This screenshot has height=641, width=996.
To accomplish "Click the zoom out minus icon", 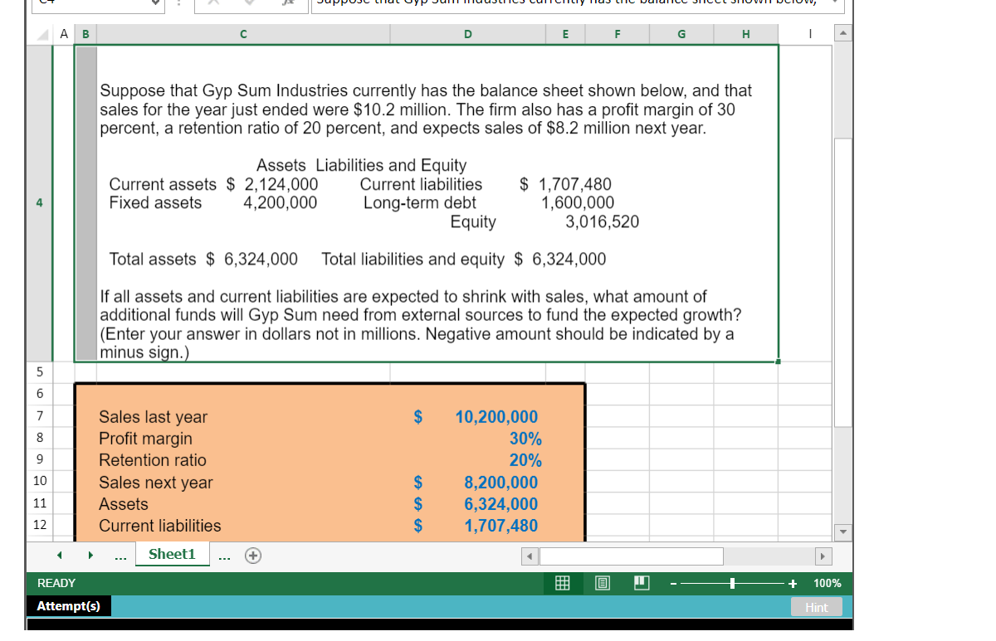I will [672, 583].
